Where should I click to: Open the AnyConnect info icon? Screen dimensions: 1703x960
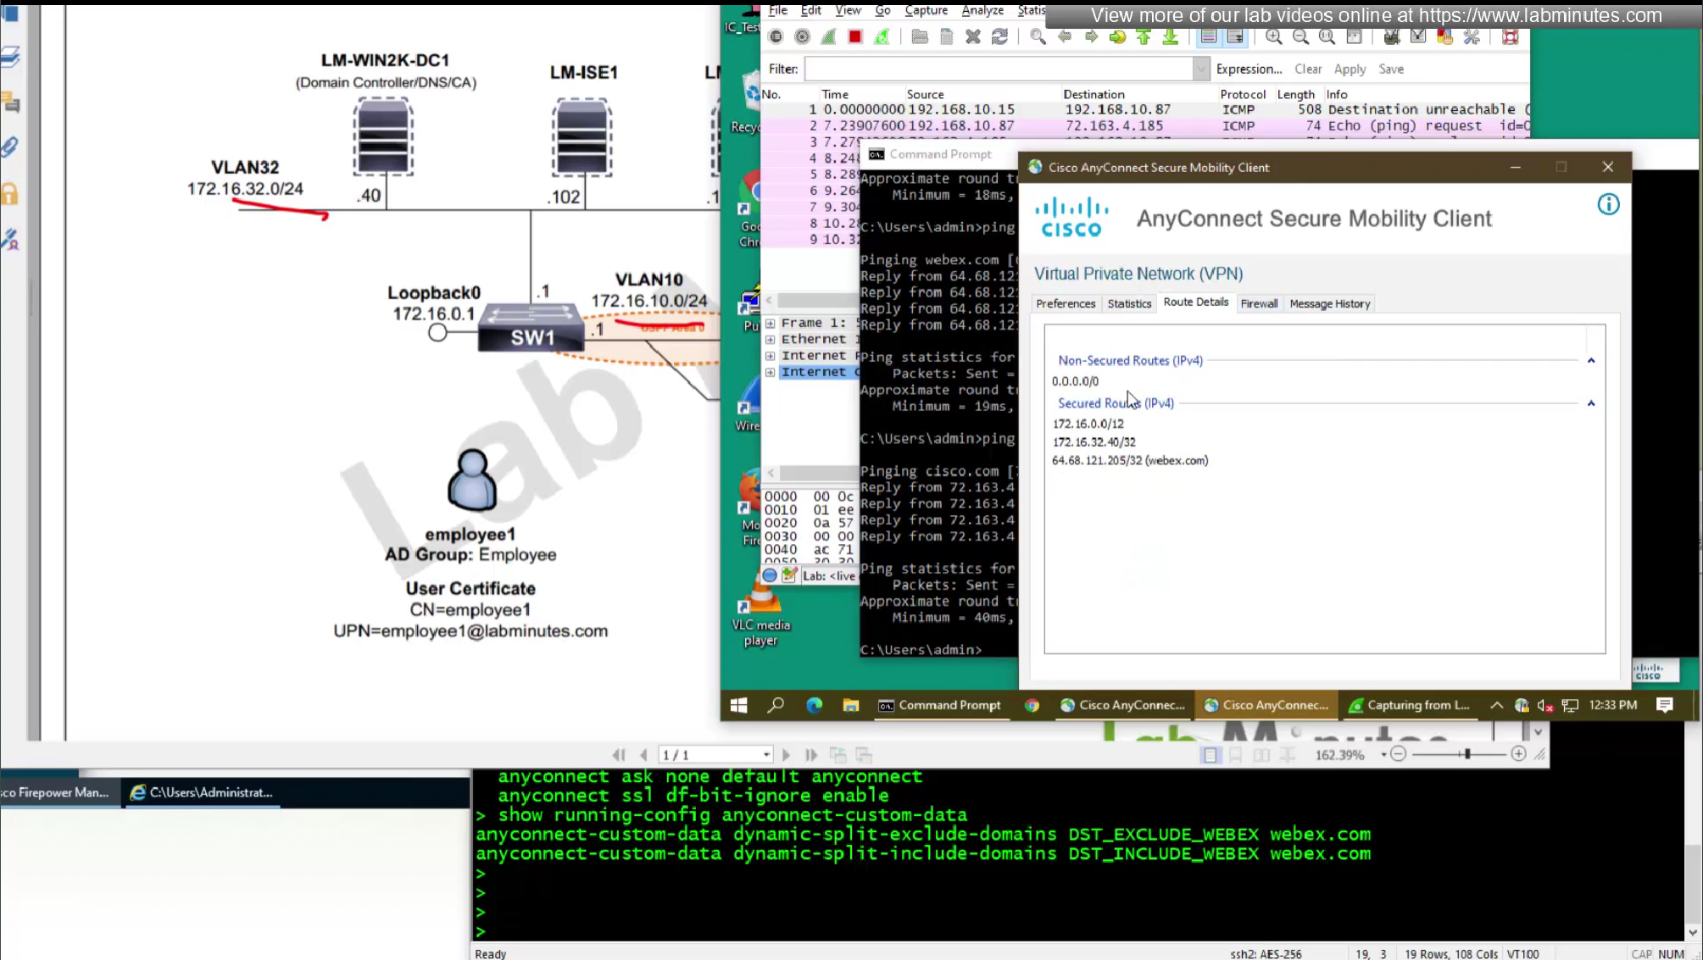[x=1608, y=204]
